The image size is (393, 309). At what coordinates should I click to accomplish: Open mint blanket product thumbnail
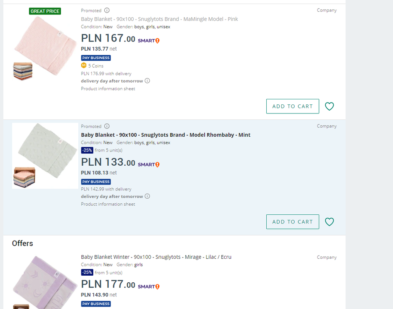click(45, 155)
